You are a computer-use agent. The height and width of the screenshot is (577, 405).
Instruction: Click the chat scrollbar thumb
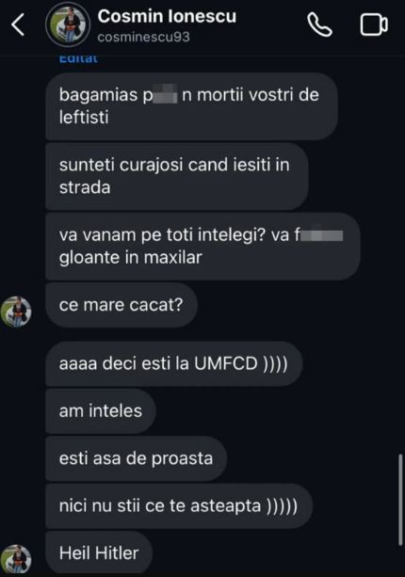(x=400, y=500)
